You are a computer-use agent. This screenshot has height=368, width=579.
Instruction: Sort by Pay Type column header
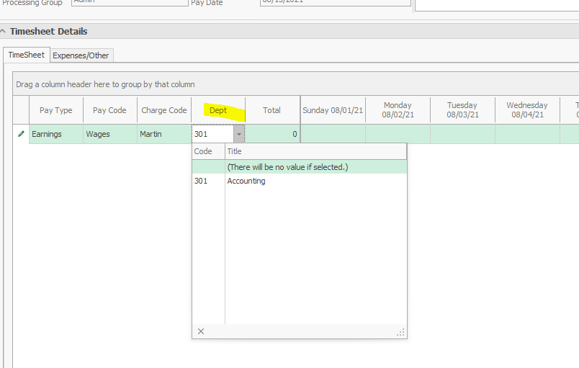point(55,110)
